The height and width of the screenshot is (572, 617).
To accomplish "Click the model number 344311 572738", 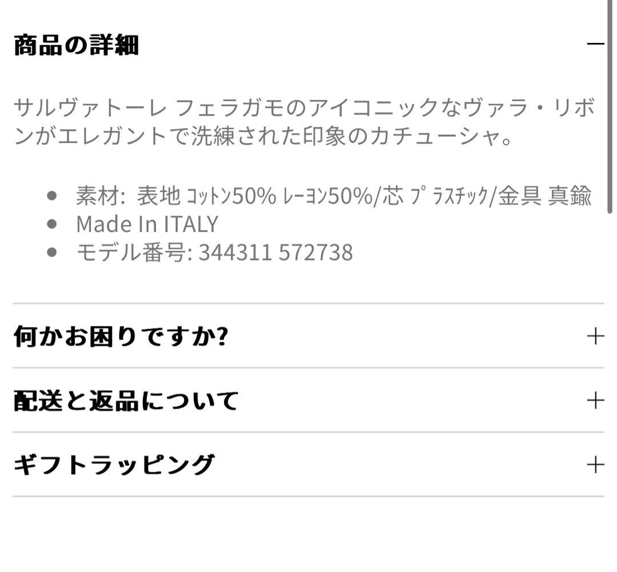I will 275,252.
